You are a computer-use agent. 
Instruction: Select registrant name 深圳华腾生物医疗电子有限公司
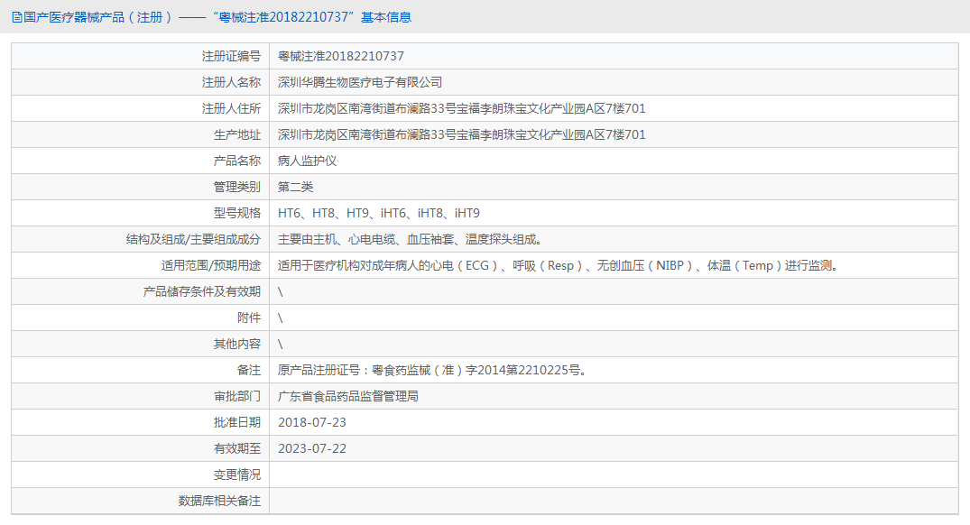click(x=360, y=82)
